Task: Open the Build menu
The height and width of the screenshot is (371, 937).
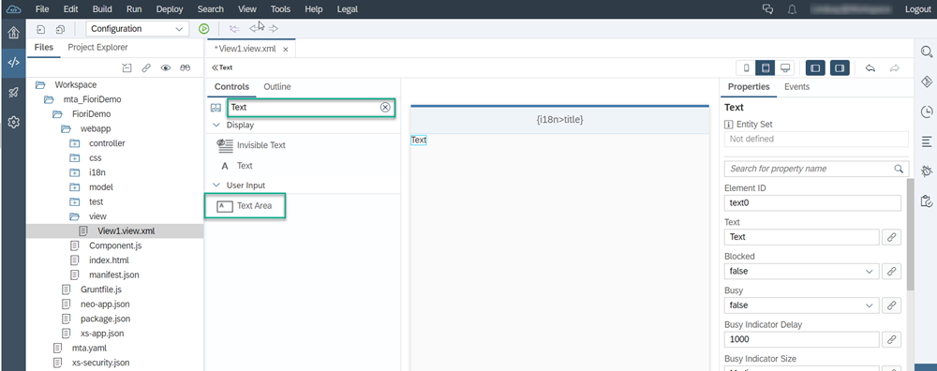Action: (x=102, y=9)
